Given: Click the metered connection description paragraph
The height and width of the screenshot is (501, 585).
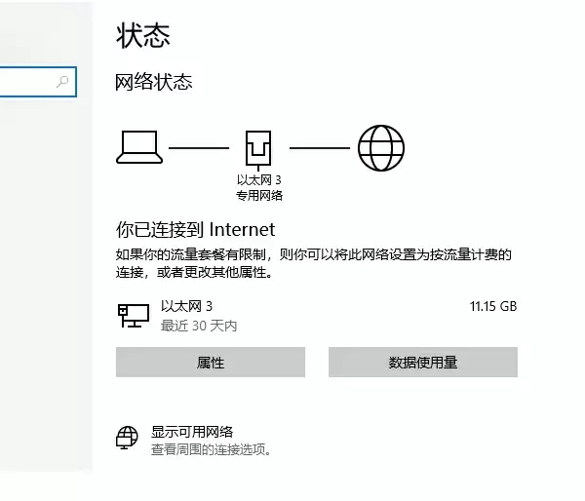Looking at the screenshot, I should pyautogui.click(x=312, y=264).
